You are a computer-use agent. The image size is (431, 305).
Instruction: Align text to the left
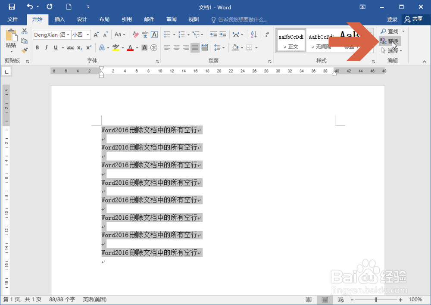coord(167,48)
